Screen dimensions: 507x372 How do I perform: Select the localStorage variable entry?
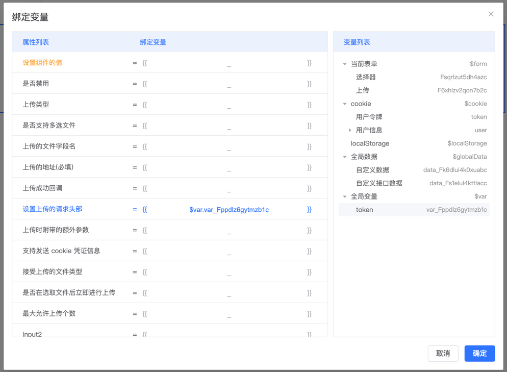(370, 143)
